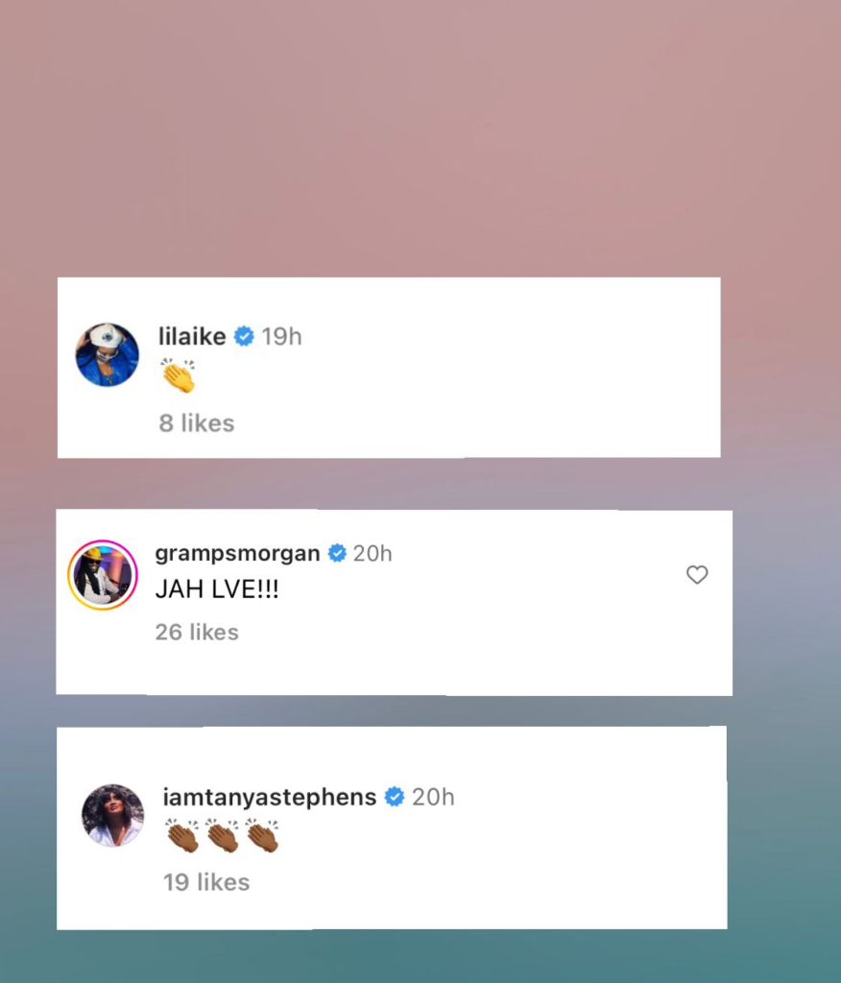
Task: Click the grampsmorgan username
Action: [237, 554]
